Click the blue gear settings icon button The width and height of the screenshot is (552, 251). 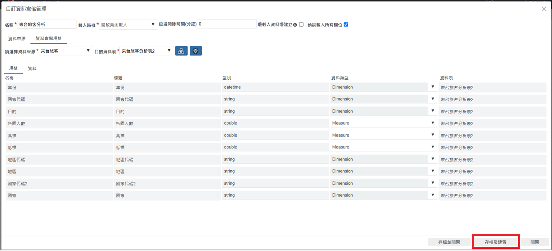pos(195,51)
